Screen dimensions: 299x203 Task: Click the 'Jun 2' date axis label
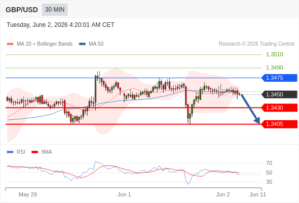pos(222,194)
